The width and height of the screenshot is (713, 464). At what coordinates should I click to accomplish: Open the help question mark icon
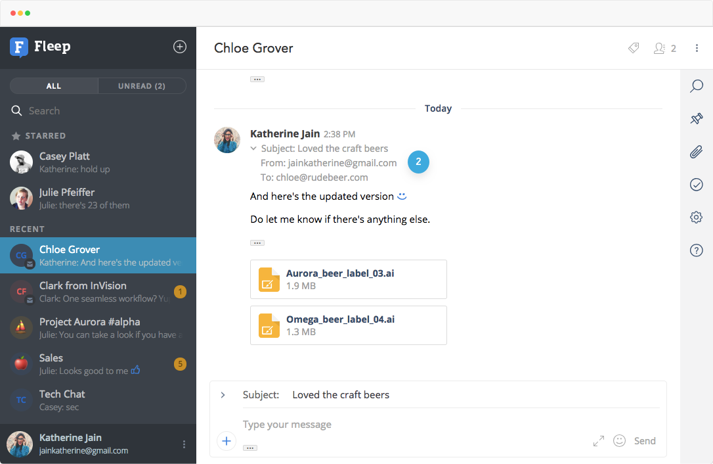point(696,250)
